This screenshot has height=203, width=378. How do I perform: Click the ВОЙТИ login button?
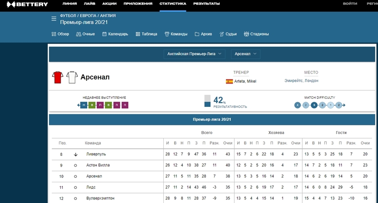pyautogui.click(x=350, y=4)
